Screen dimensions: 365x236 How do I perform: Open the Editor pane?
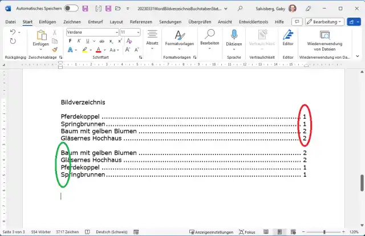(x=288, y=38)
